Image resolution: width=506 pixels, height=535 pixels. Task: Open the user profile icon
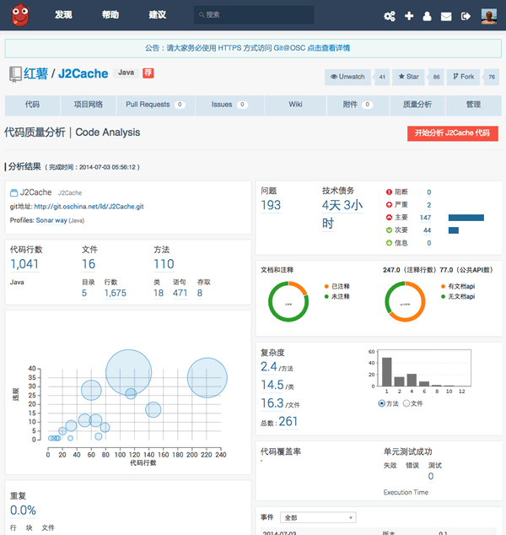click(x=427, y=16)
